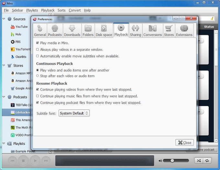
Task: Select This American Life podcast
Action: [21, 120]
